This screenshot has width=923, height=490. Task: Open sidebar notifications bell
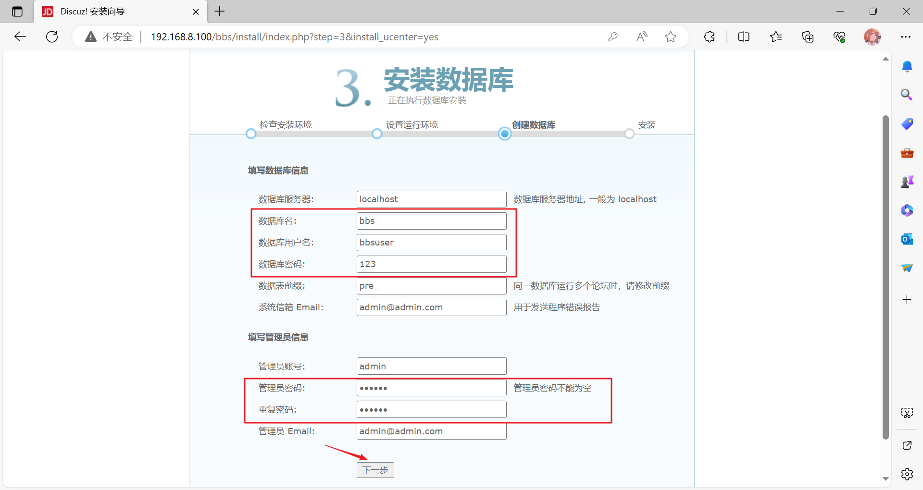pos(907,66)
